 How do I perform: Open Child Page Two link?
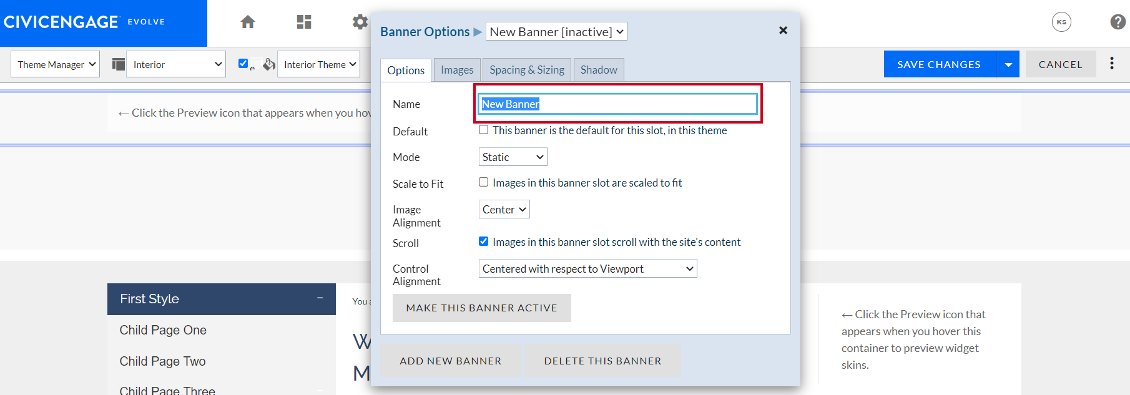point(162,361)
